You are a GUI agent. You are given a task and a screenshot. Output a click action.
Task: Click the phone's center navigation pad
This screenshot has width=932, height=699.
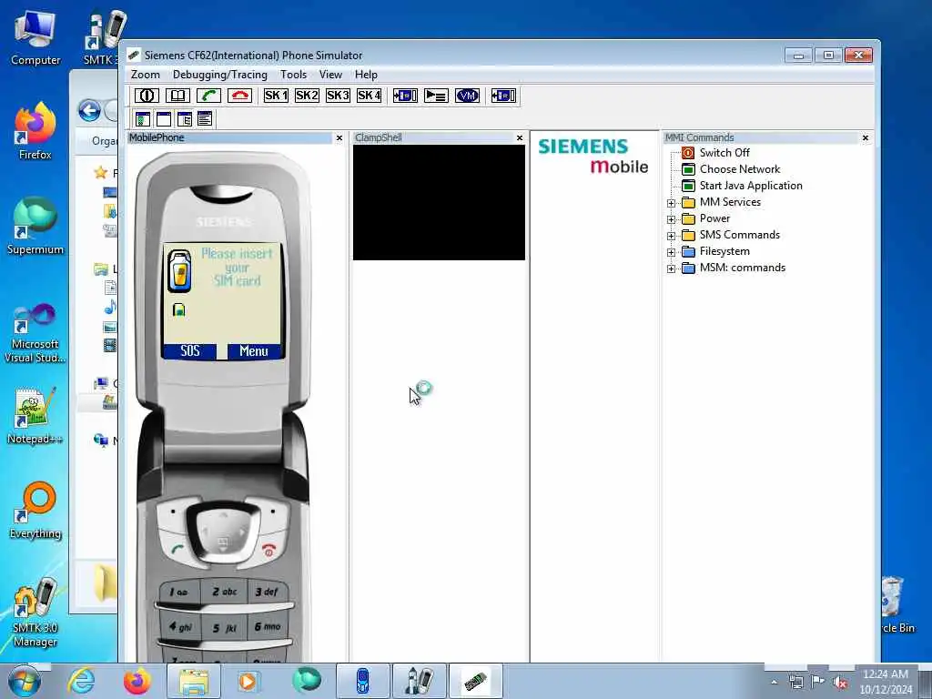point(223,532)
